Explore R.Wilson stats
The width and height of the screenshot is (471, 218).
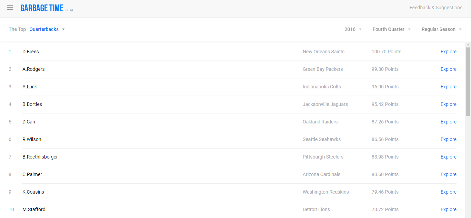[x=449, y=139]
